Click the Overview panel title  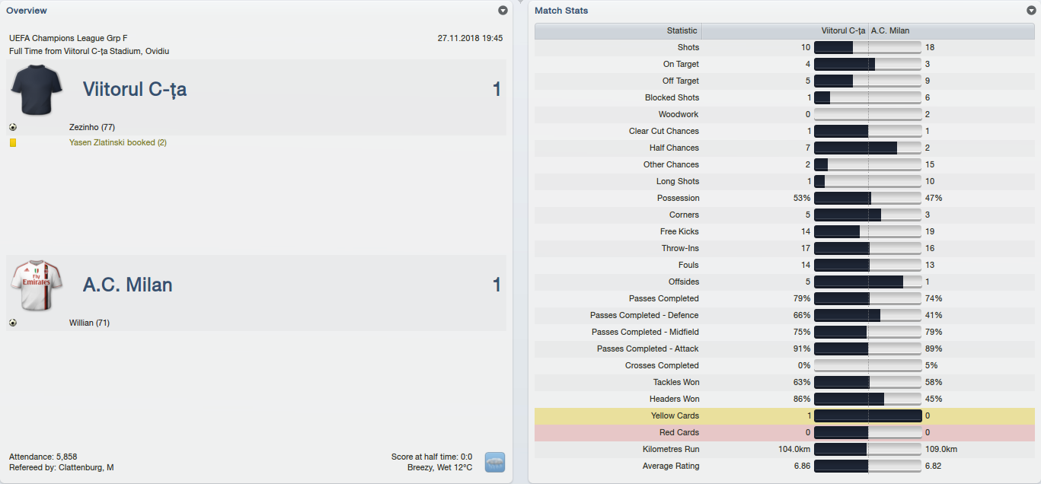tap(27, 11)
